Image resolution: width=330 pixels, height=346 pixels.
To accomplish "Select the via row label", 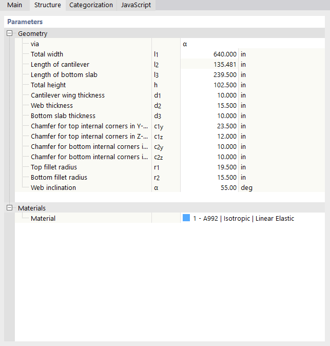I will [x=35, y=44].
